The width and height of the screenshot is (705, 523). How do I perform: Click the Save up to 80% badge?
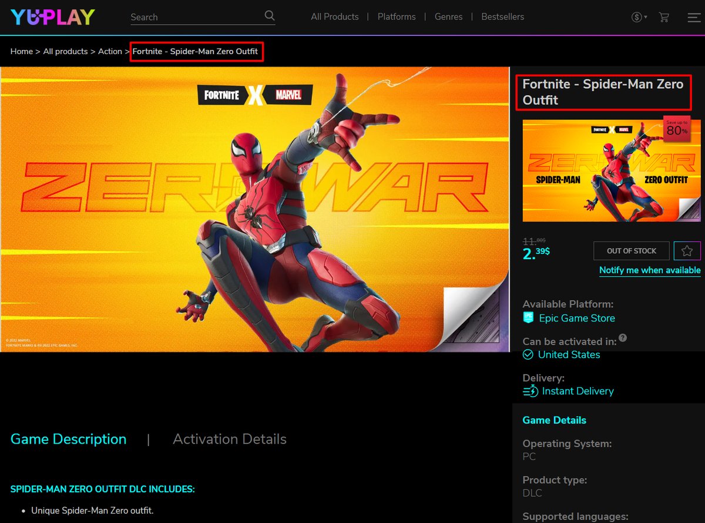(677, 129)
